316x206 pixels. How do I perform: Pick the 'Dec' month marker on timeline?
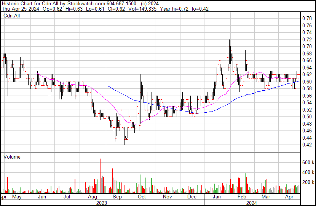point(192,197)
